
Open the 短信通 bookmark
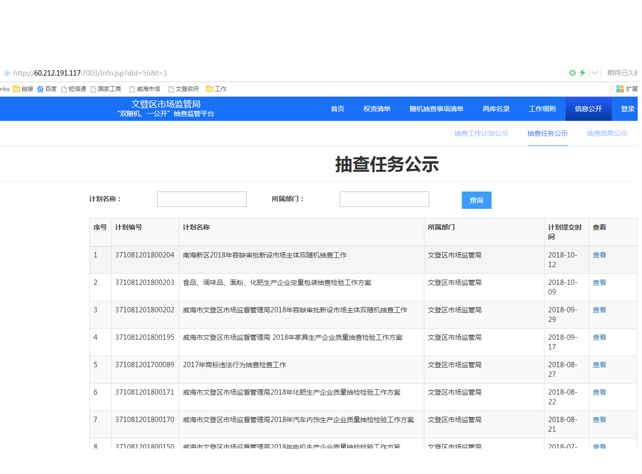click(x=74, y=89)
